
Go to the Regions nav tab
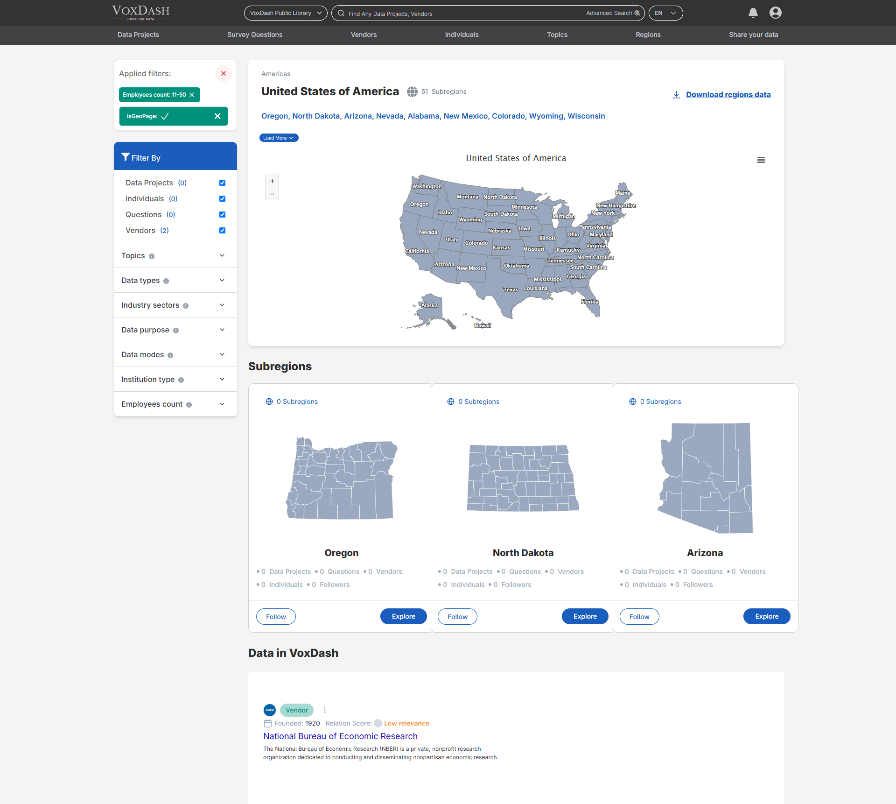pyautogui.click(x=648, y=35)
